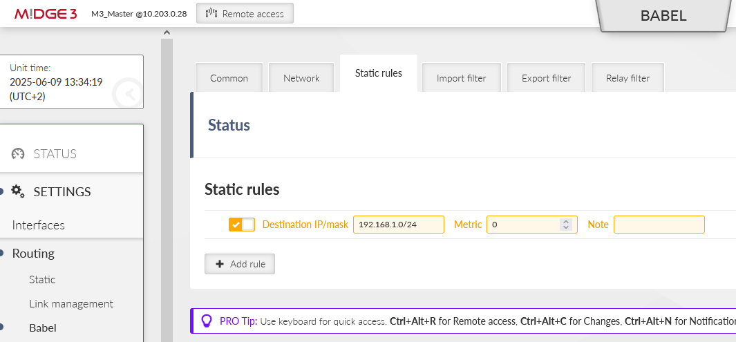This screenshot has height=342, width=736.
Task: Select the Static rules tab
Action: 379,73
